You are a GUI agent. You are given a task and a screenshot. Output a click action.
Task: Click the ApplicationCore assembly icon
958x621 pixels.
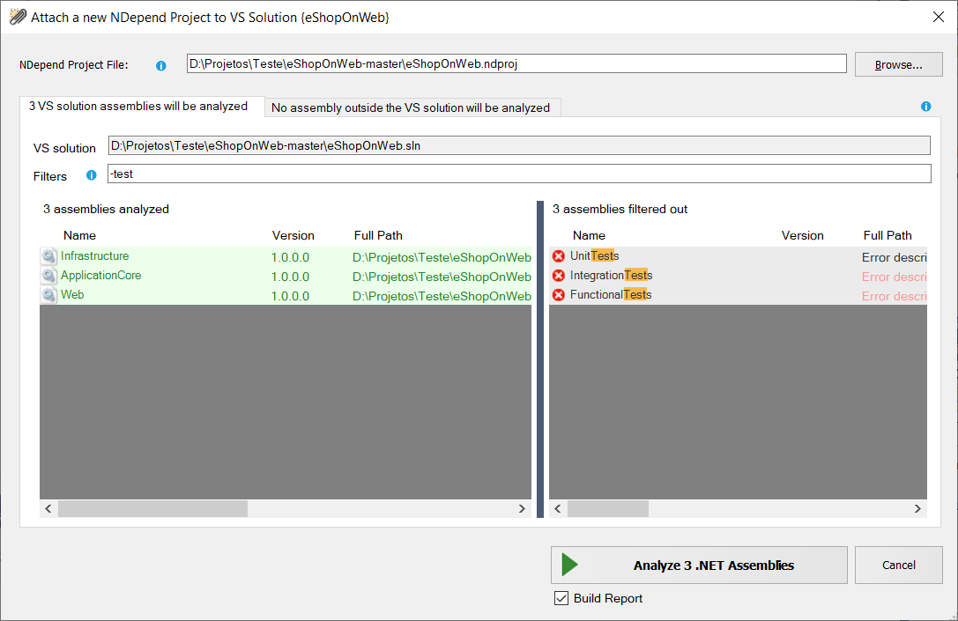click(x=48, y=276)
